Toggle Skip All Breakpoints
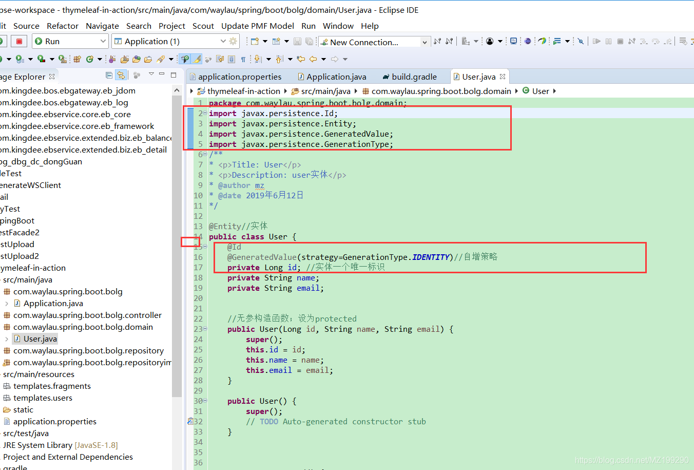This screenshot has height=470, width=694. click(x=581, y=41)
